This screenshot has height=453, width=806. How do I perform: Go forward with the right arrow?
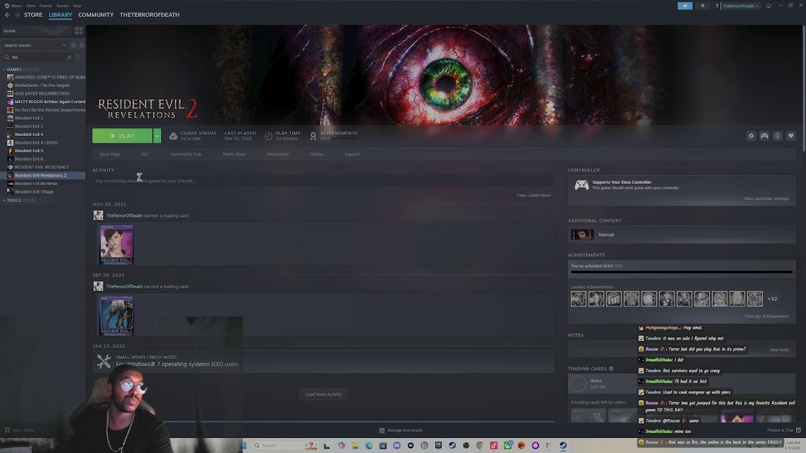(17, 14)
